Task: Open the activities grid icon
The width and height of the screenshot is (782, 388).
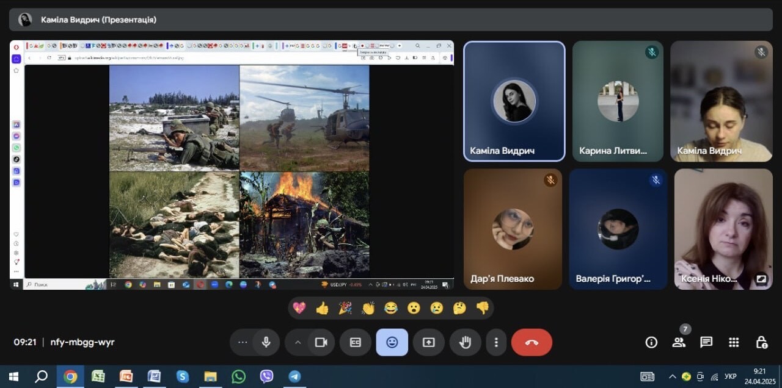Action: [x=734, y=342]
